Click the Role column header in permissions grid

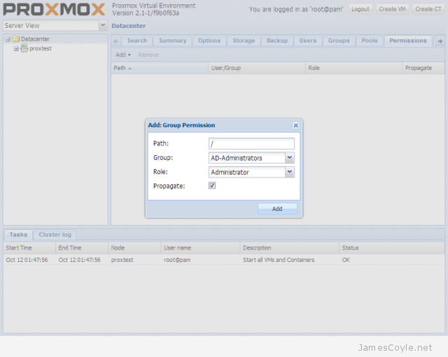353,68
